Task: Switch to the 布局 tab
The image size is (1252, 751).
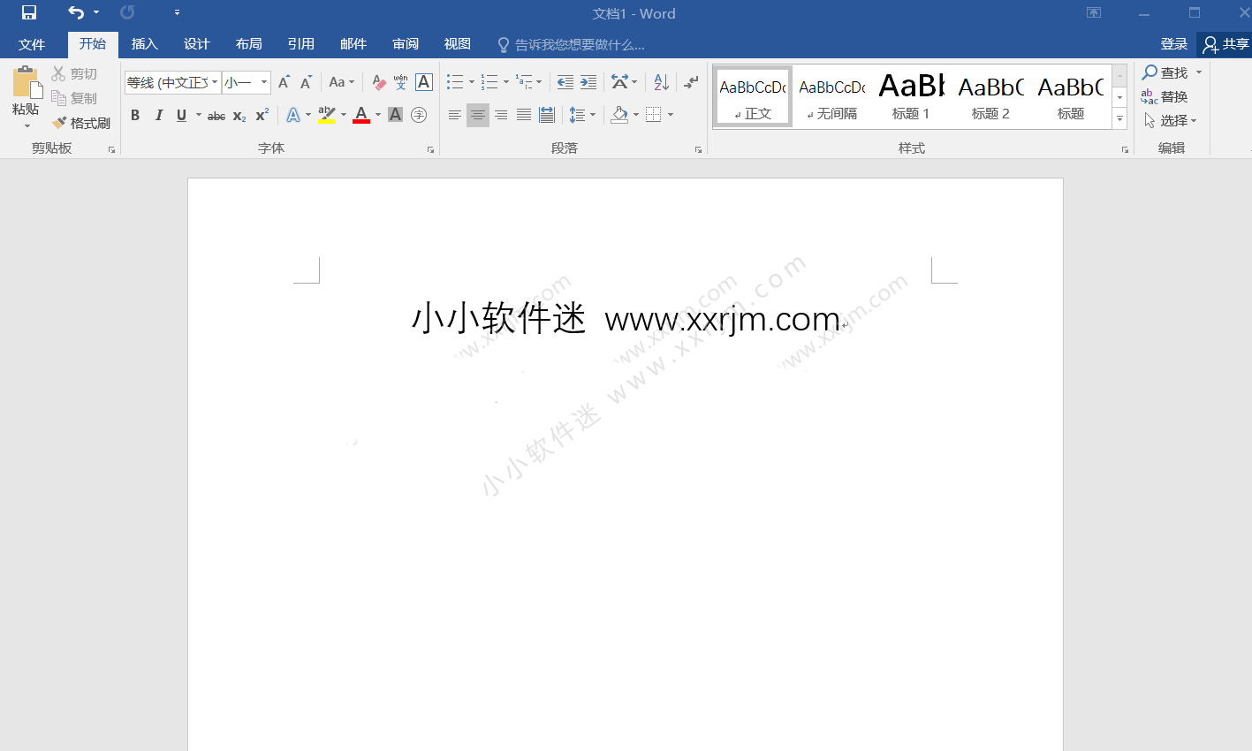Action: [x=248, y=44]
